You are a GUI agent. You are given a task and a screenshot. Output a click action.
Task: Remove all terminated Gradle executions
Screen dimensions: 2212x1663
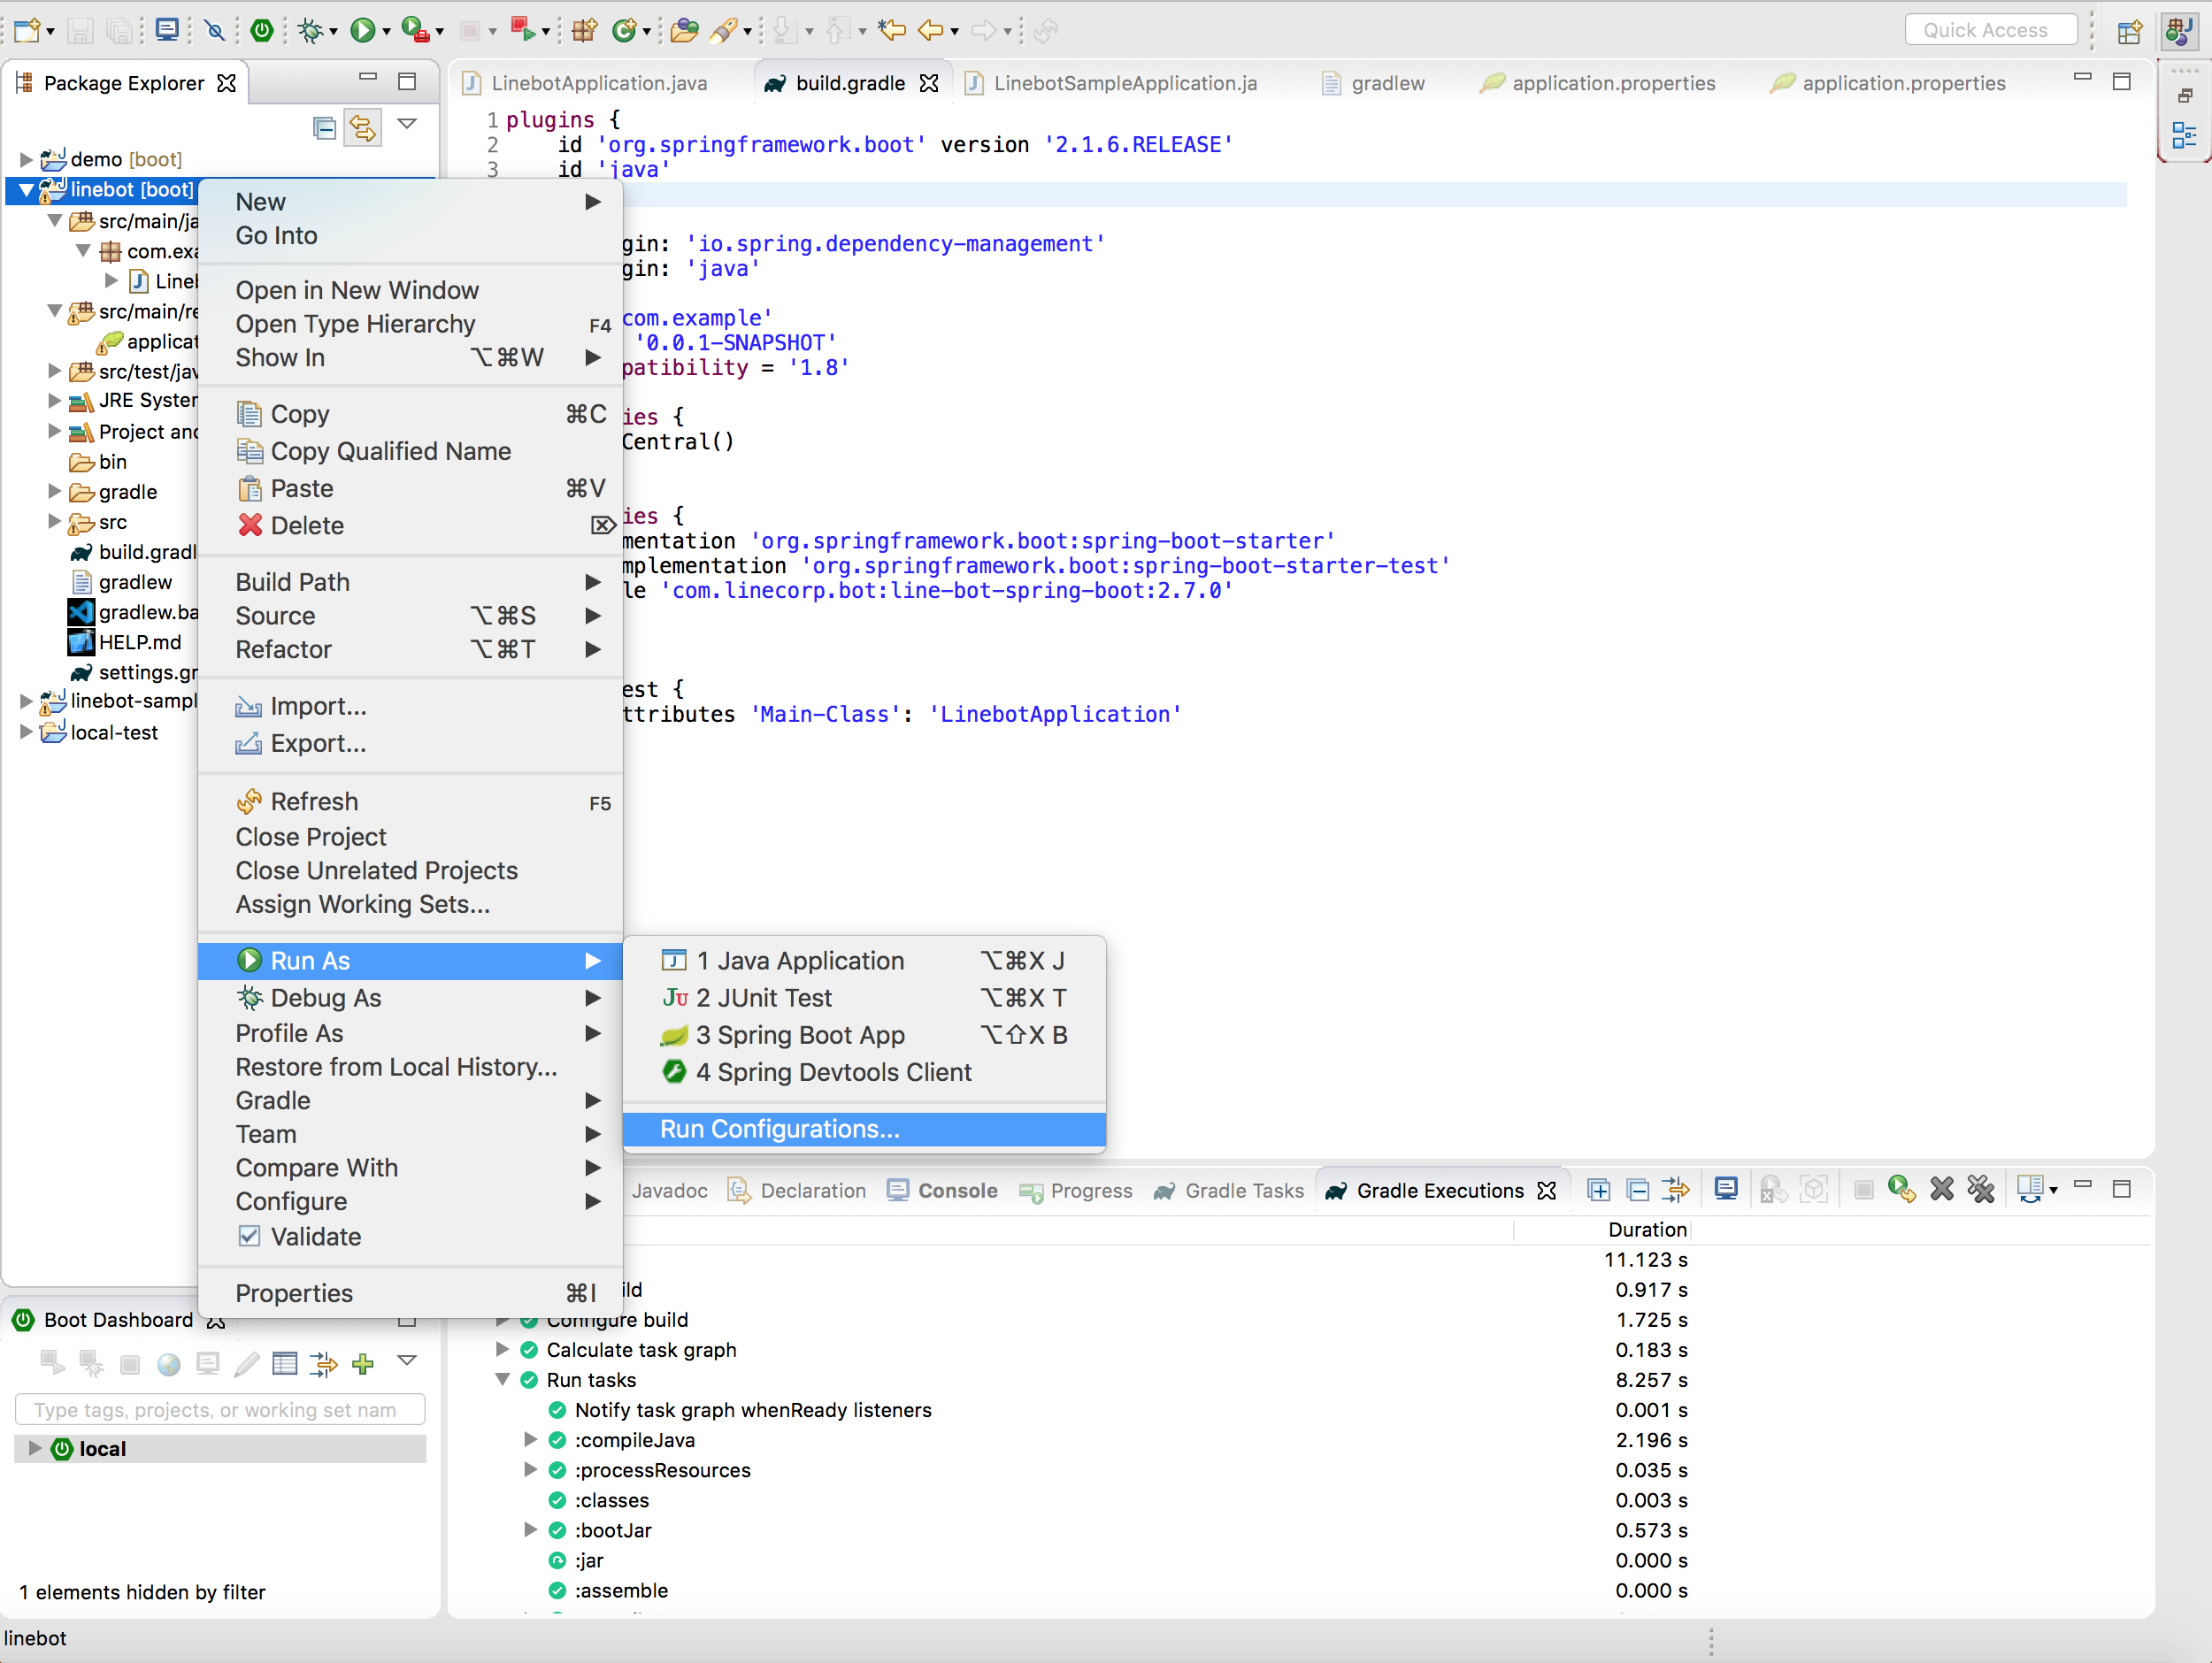point(1980,1189)
